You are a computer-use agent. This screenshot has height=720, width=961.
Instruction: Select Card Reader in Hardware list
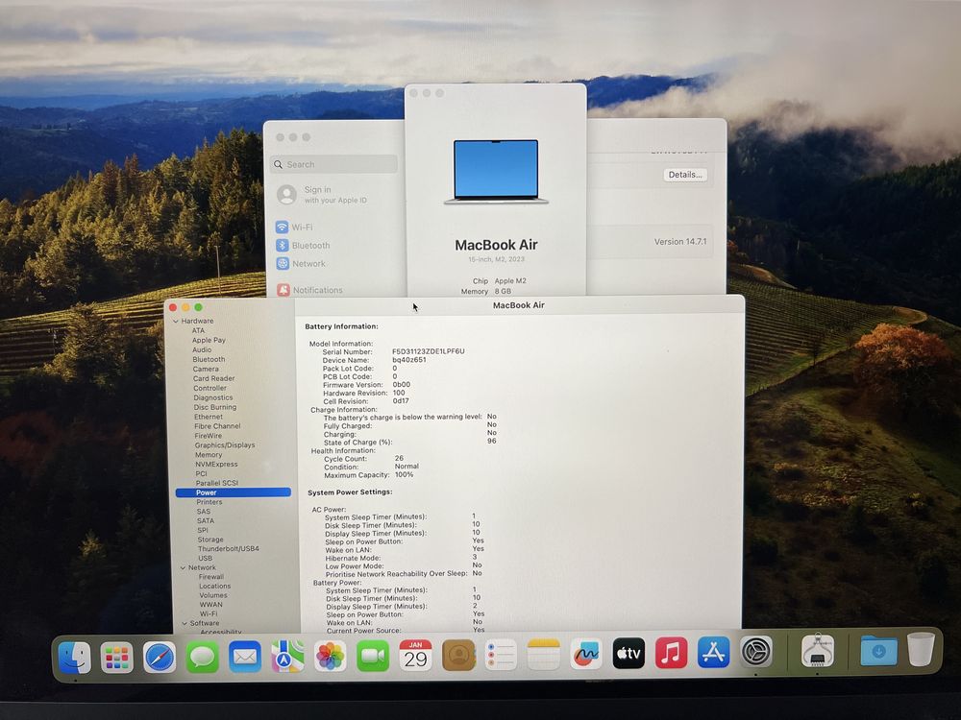213,378
